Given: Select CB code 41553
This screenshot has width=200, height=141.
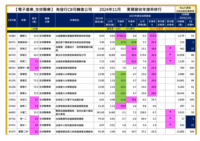Looking at the screenshot, I should click(12, 49).
